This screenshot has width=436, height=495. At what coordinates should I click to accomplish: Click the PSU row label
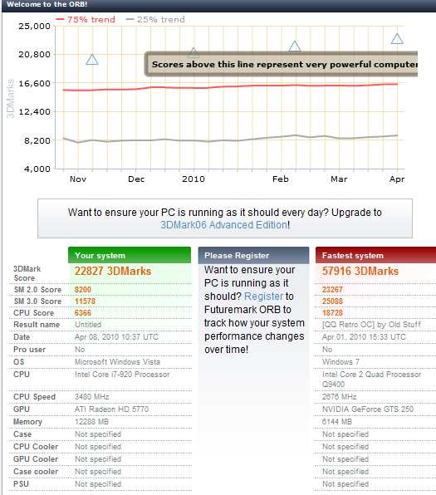[21, 484]
